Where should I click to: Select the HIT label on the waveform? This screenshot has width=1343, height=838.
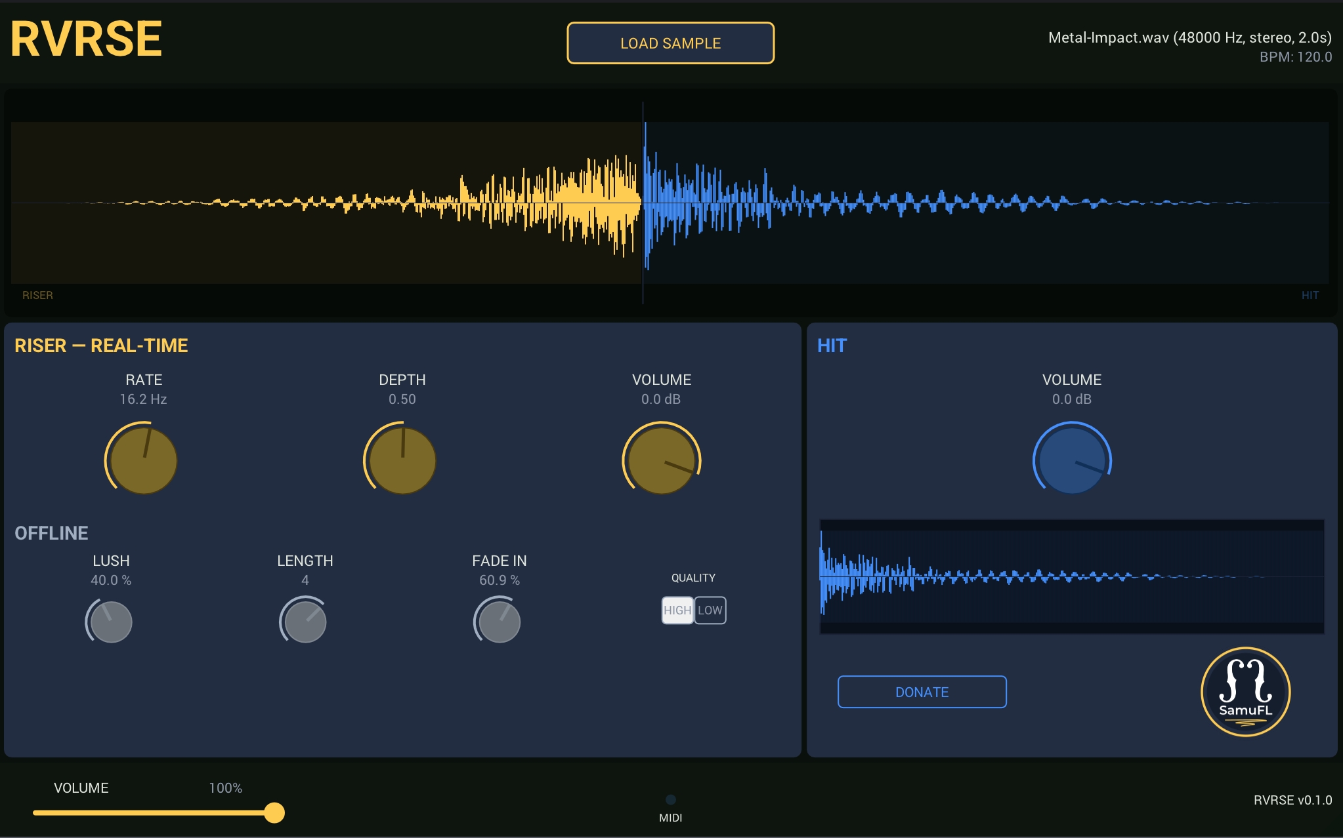(1310, 295)
